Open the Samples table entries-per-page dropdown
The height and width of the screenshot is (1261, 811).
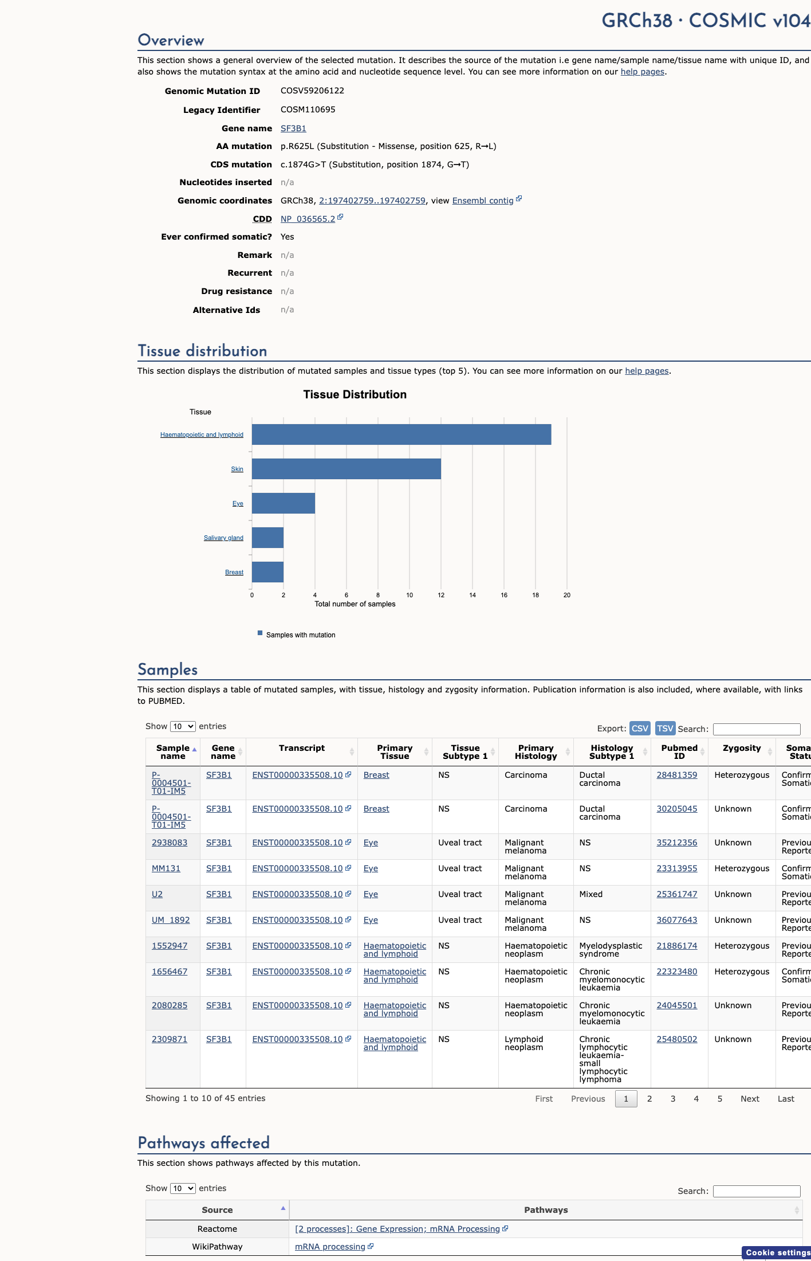click(x=183, y=726)
